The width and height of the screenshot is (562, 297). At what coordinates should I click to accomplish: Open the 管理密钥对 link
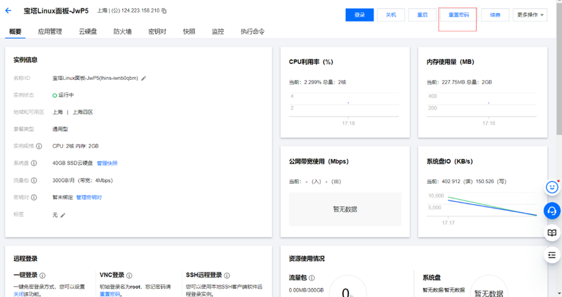point(89,198)
